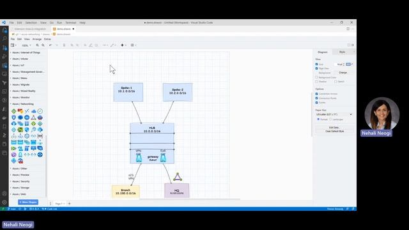Toggle the Page View checkbox
Viewport: 409px width, 230px height.
(317, 68)
